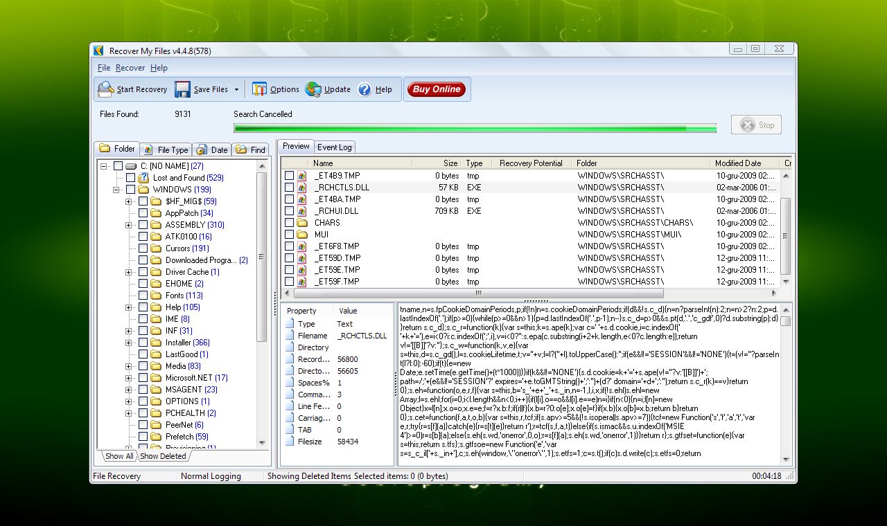Click the Help question mark icon

tap(365, 89)
